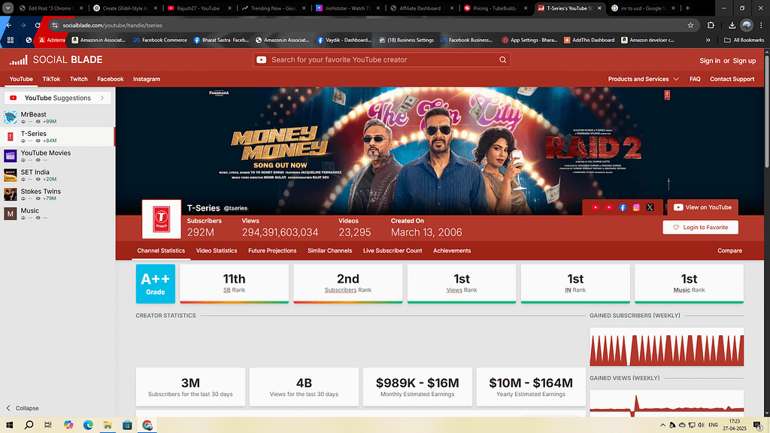Open the Future Projections tab
770x433 pixels.
(x=272, y=250)
